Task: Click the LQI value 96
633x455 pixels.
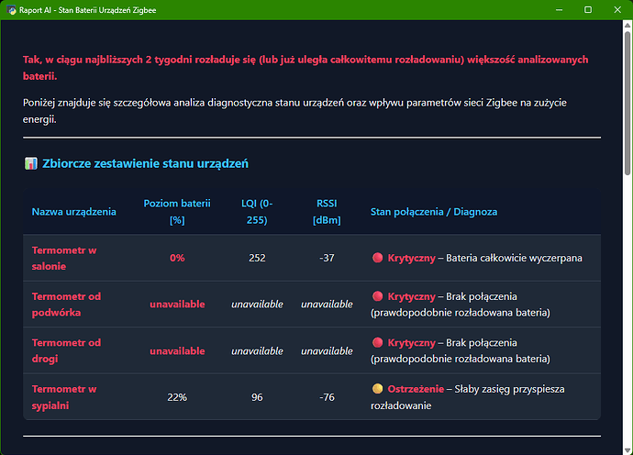Action: pos(257,397)
